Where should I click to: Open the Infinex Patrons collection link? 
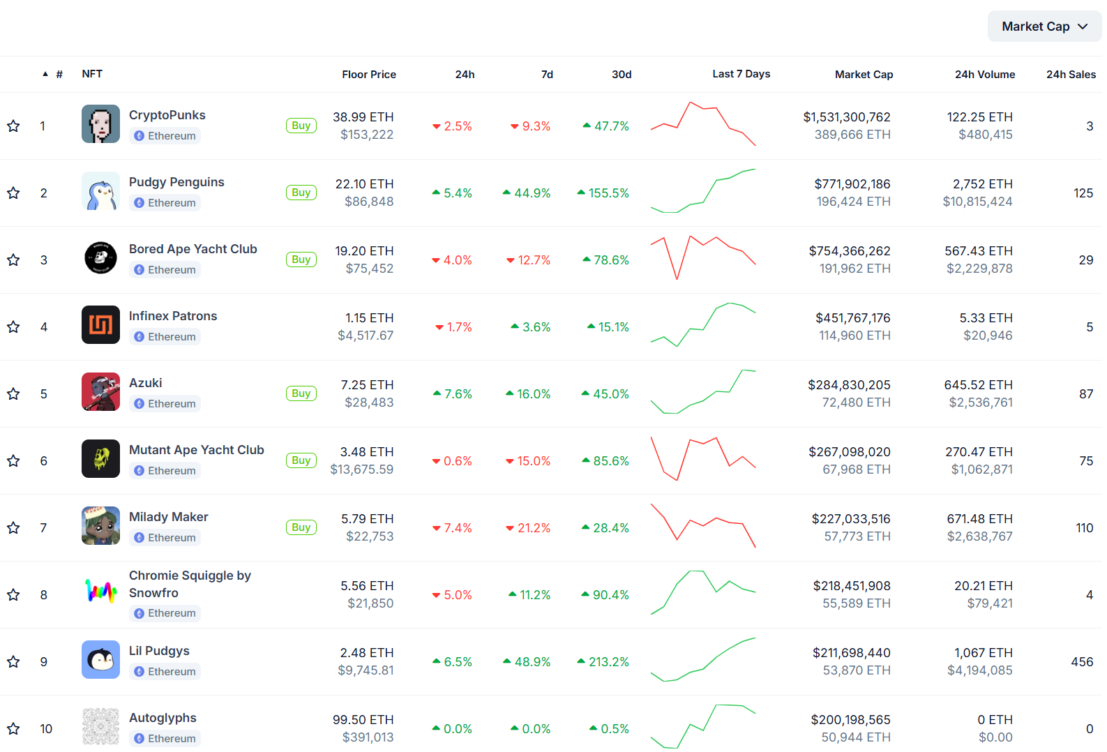tap(173, 316)
